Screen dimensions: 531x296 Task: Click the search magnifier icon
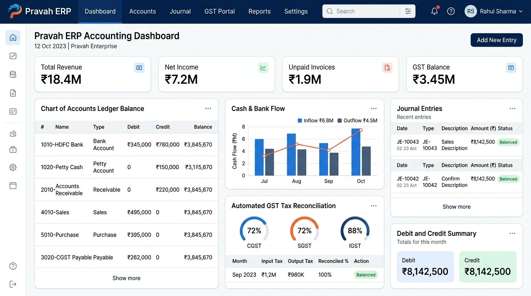click(330, 11)
